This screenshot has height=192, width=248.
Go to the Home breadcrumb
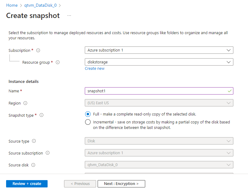pyautogui.click(x=12, y=5)
